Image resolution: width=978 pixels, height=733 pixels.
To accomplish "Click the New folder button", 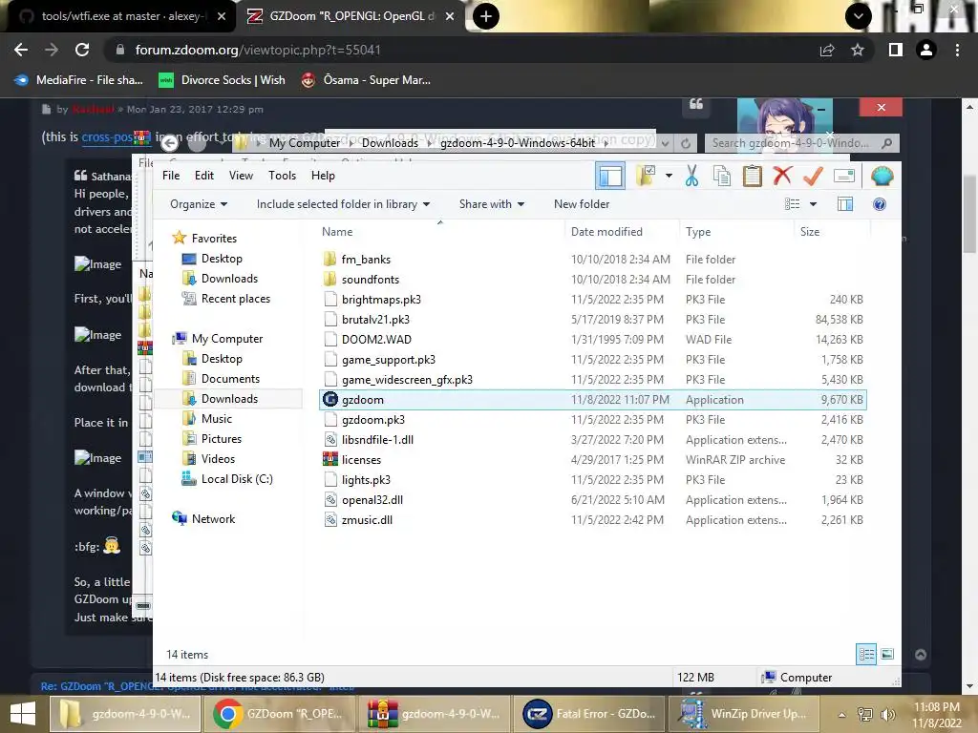I will [582, 204].
